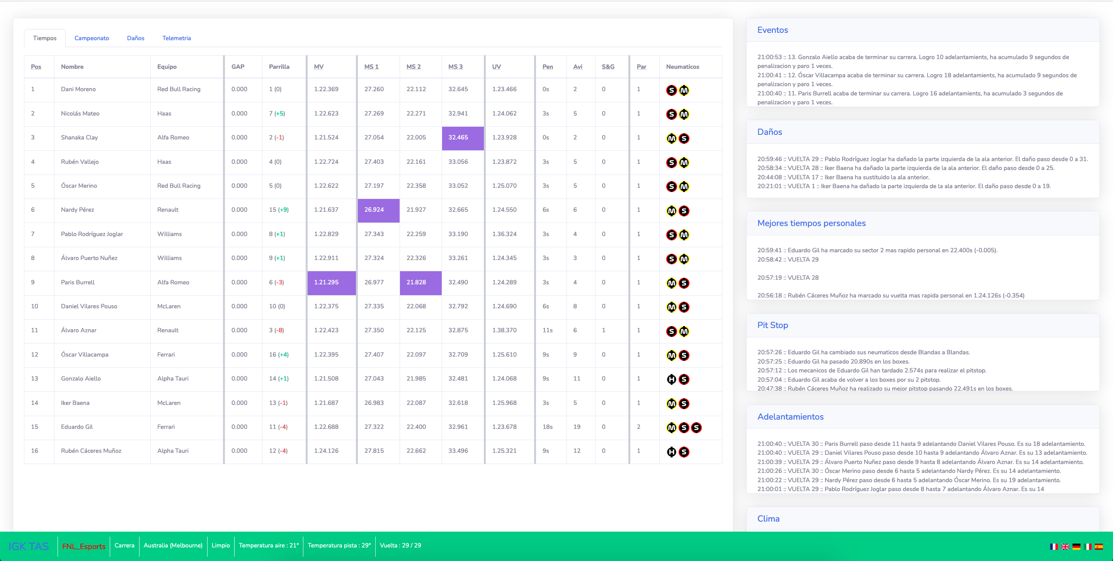The image size is (1113, 561).
Task: Click medium tyre icon in Álvaro Puerto Nuñez row
Action: (x=684, y=259)
